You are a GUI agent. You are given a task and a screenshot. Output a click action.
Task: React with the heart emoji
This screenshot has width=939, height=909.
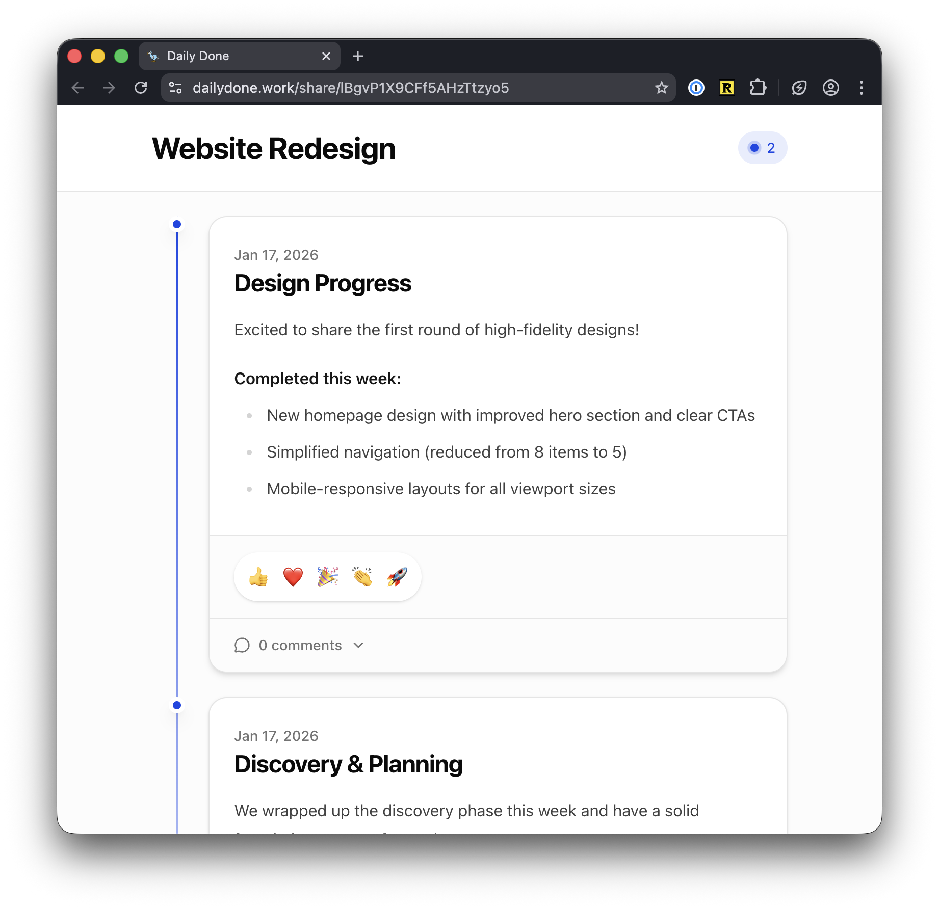point(293,576)
